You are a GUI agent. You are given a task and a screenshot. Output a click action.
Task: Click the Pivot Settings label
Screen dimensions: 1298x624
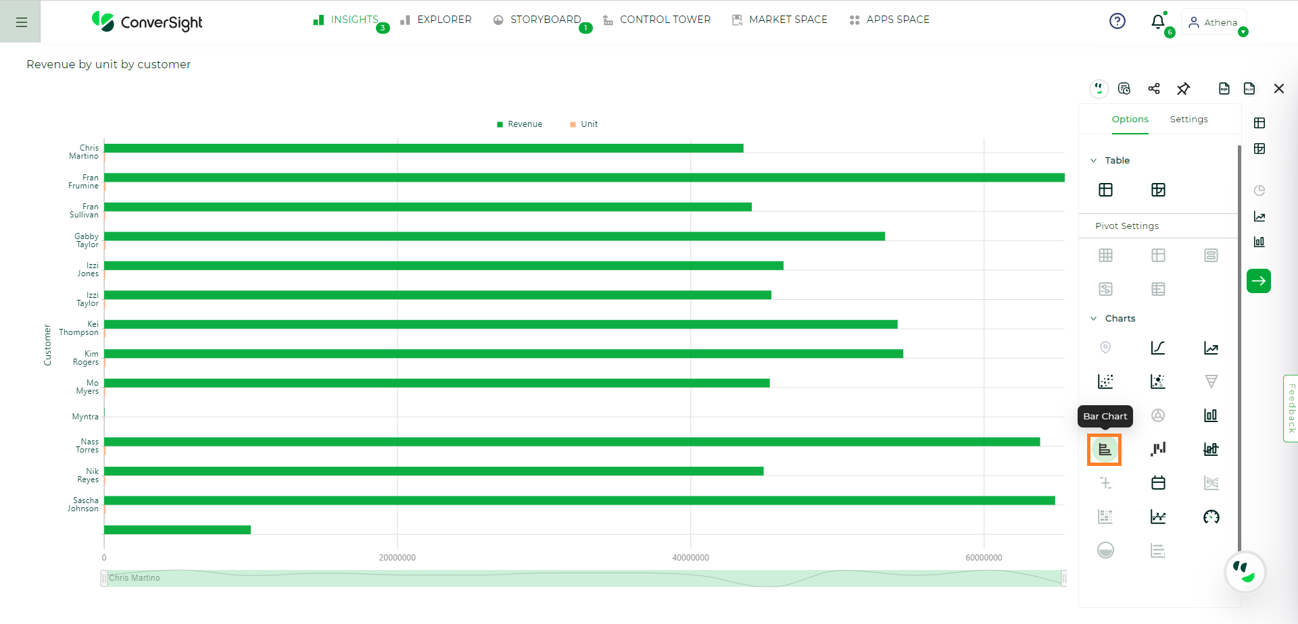point(1127,226)
